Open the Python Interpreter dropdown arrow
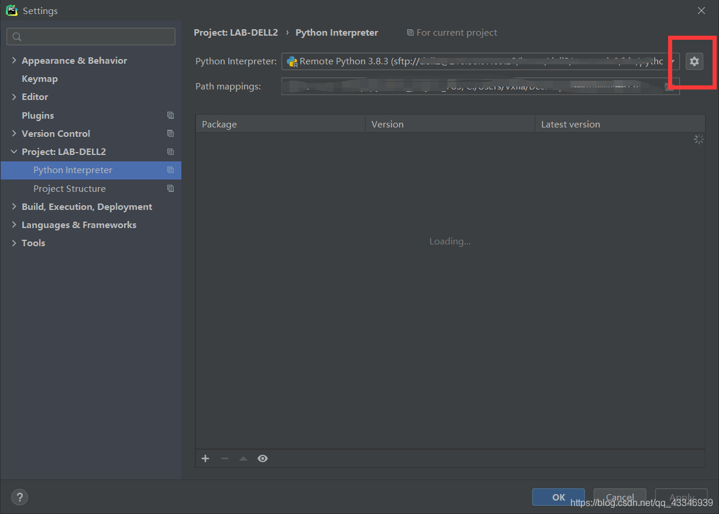Screen dimensions: 719x514 pyautogui.click(x=673, y=61)
